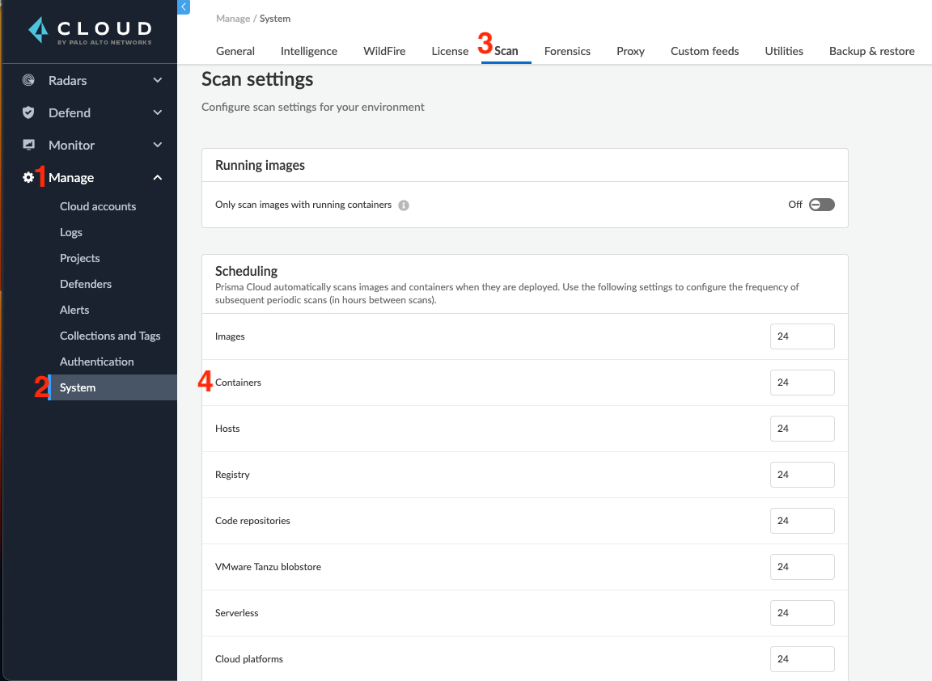This screenshot has width=932, height=681.
Task: Click info icon beside running containers option
Action: pos(404,205)
